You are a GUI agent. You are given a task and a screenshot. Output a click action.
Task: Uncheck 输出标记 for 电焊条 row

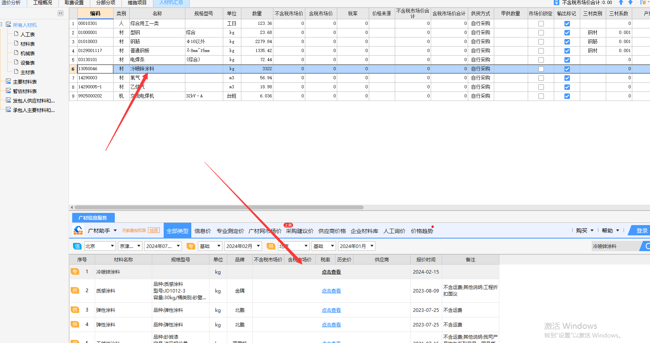tap(567, 60)
